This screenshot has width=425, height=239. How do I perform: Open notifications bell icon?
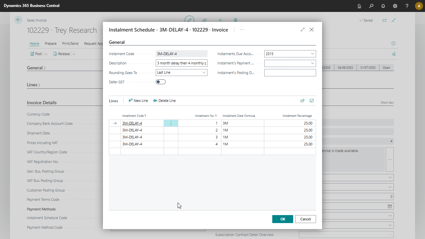click(383, 6)
